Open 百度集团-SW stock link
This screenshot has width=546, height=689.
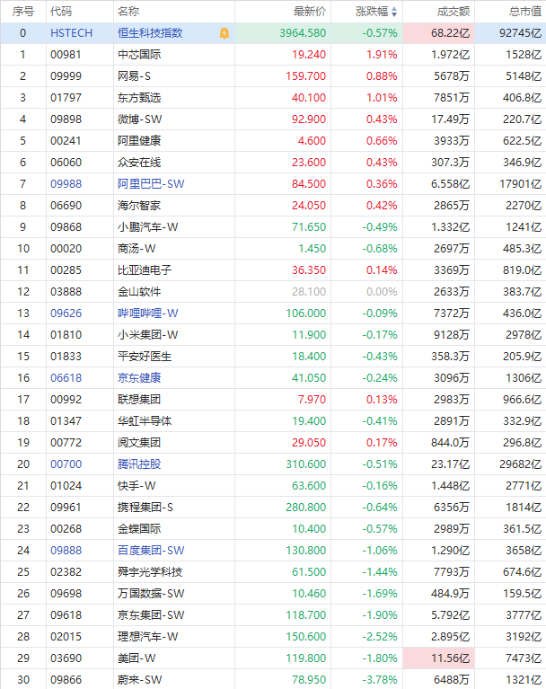pyautogui.click(x=151, y=550)
